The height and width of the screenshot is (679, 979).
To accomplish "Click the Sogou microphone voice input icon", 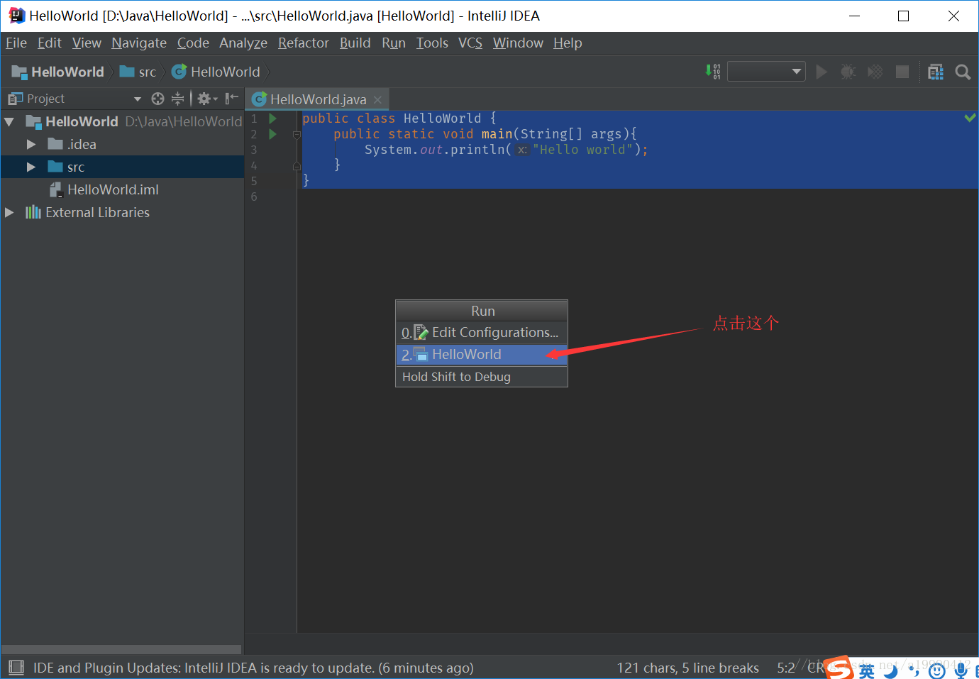I will click(x=961, y=670).
